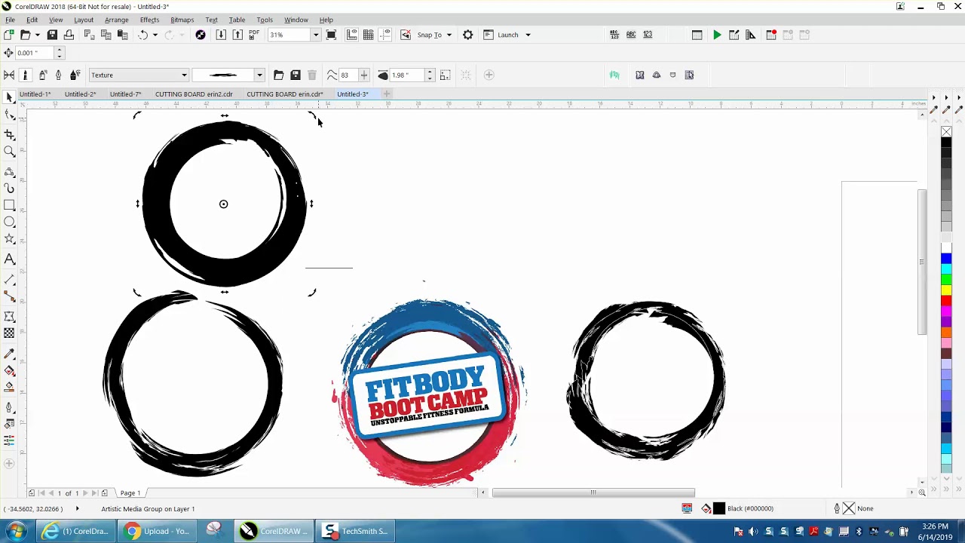Open dropdown arrow next to Open folder
The image size is (965, 543).
coord(37,35)
